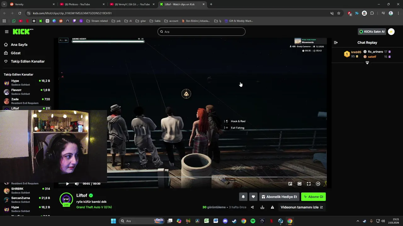The height and width of the screenshot is (226, 403).
Task: Bookmark this page with the star
Action: pyautogui.click(x=339, y=13)
